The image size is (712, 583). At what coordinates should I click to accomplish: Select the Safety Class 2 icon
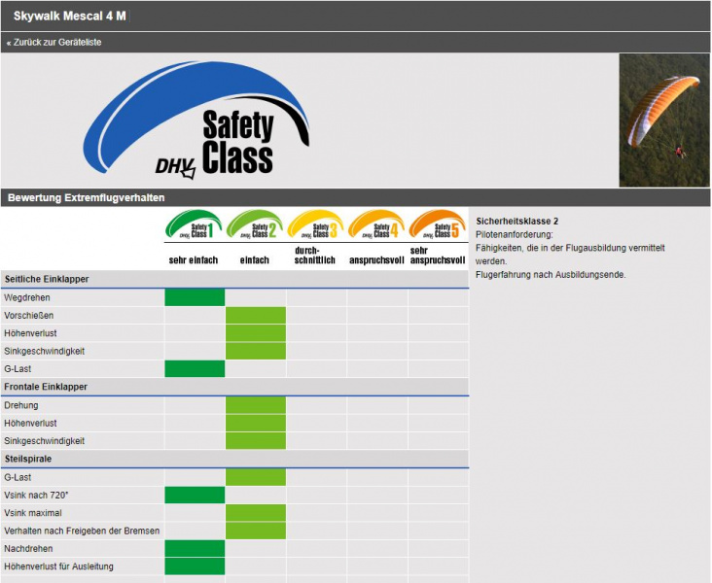click(x=255, y=224)
